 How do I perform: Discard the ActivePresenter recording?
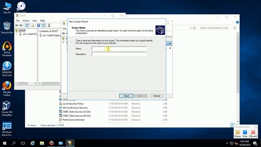[x=253, y=134]
